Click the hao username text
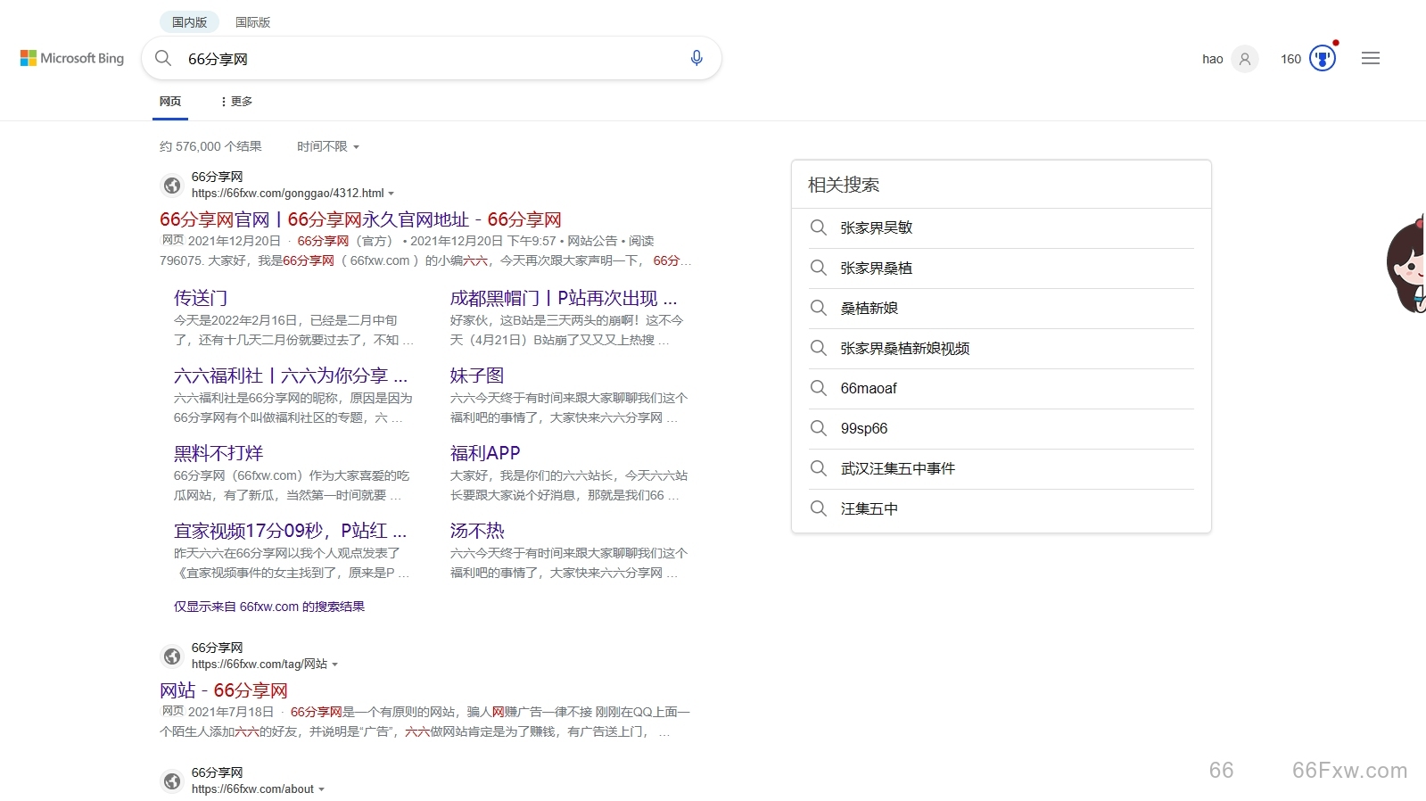The image size is (1426, 801). pos(1212,59)
